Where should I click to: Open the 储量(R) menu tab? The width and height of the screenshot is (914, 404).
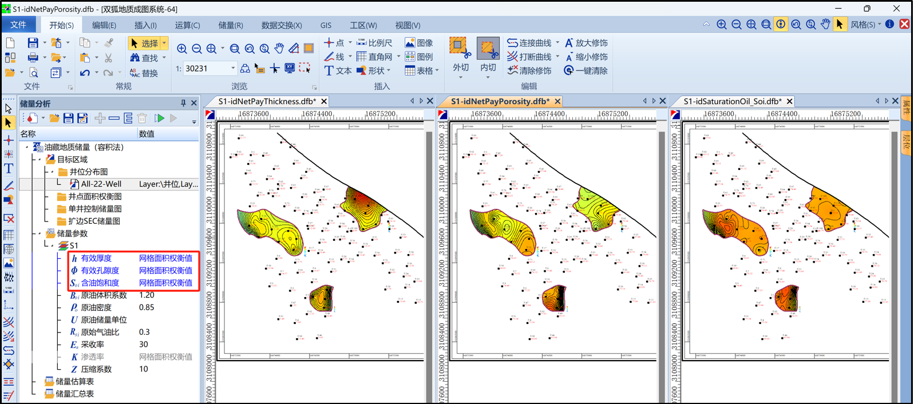(230, 25)
